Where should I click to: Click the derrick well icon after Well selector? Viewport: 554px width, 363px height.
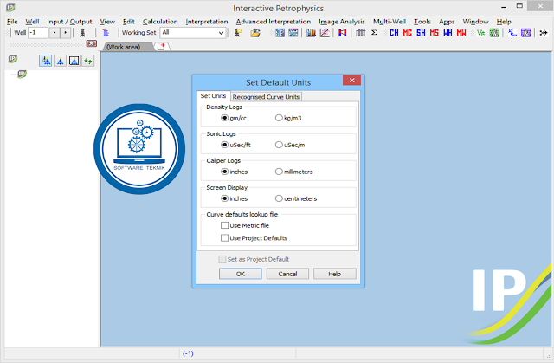click(x=82, y=33)
